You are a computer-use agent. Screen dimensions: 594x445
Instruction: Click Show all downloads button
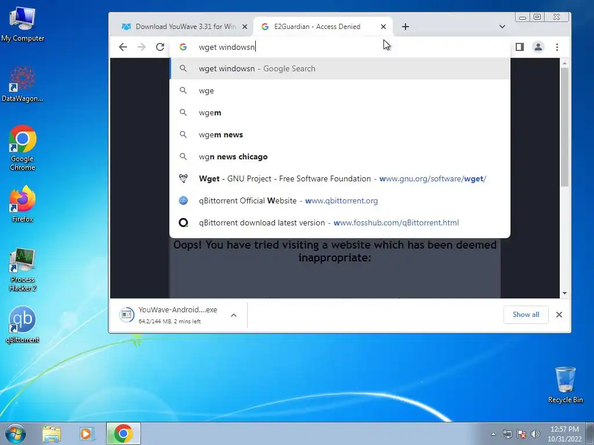[526, 315]
